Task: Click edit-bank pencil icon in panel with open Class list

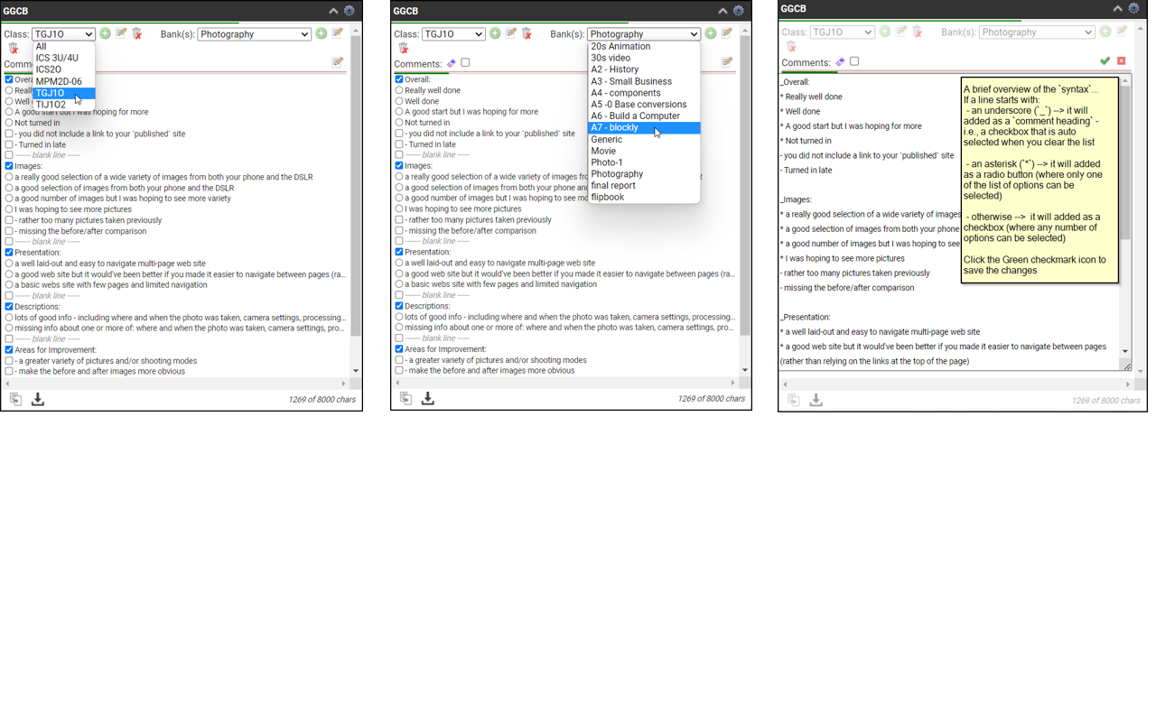Action: [338, 33]
